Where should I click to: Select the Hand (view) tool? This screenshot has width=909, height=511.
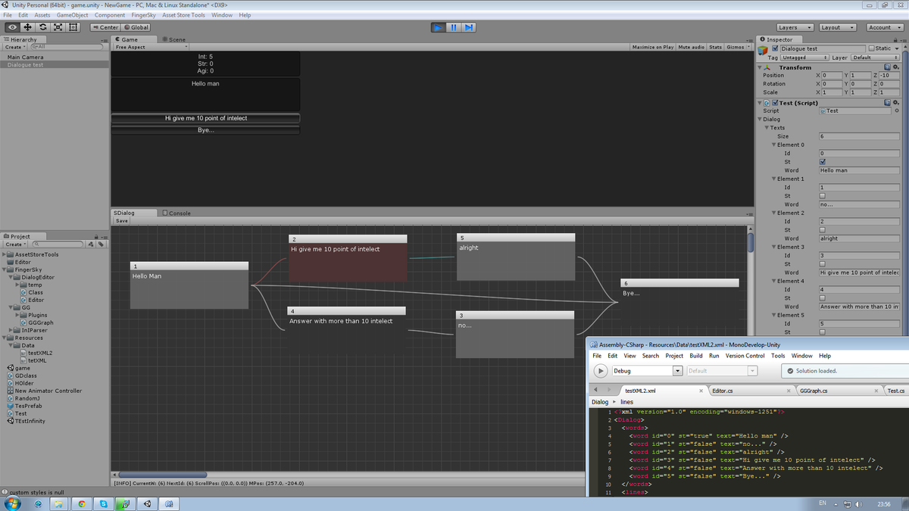click(12, 27)
